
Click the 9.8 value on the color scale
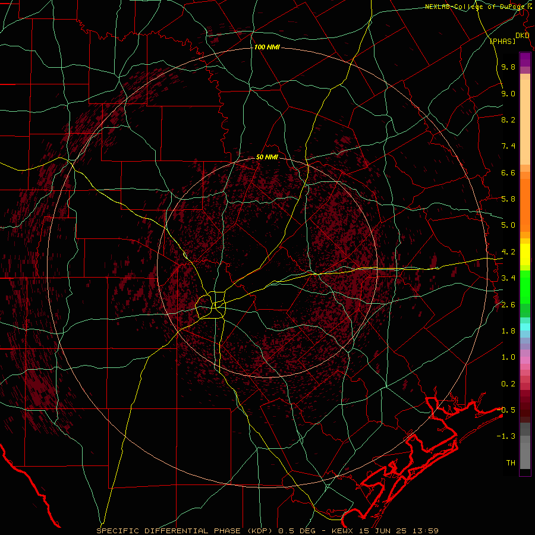(508, 67)
